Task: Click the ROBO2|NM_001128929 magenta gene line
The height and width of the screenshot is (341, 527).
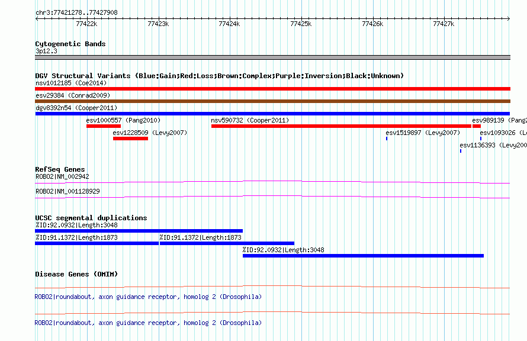Action: point(272,197)
